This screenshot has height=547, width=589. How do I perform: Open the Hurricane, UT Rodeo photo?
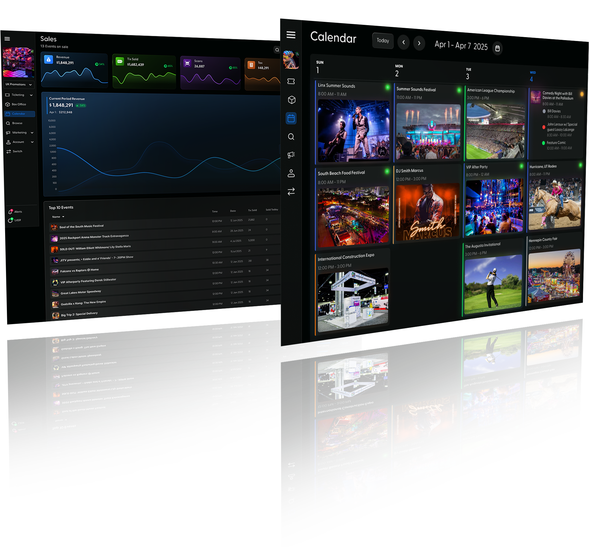point(555,204)
